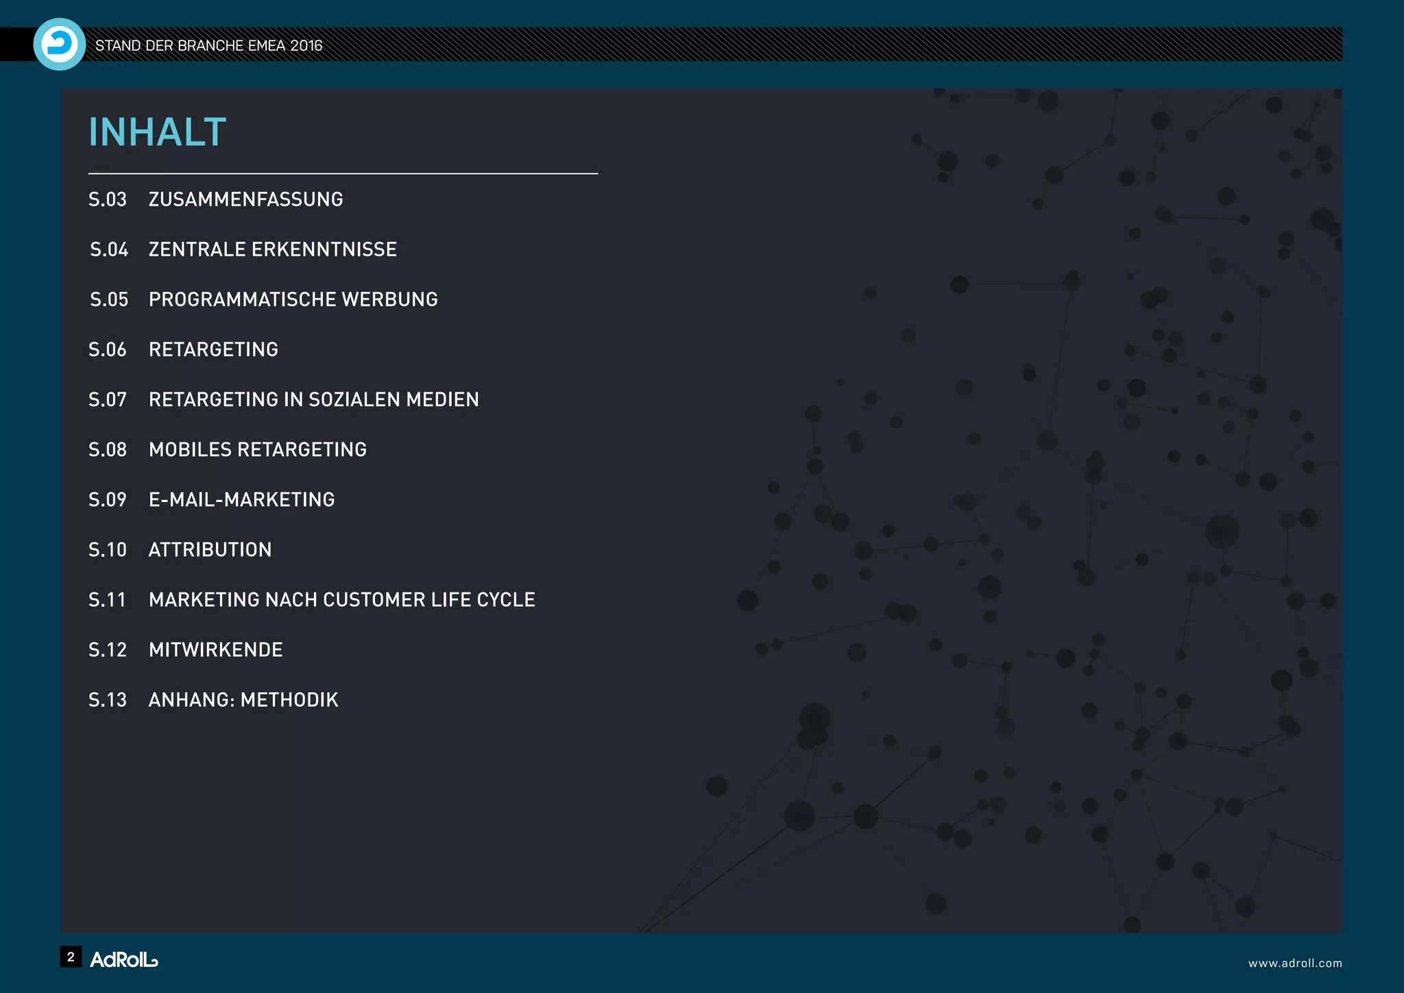Select the MITWIRKENDE contents entry

pos(215,650)
